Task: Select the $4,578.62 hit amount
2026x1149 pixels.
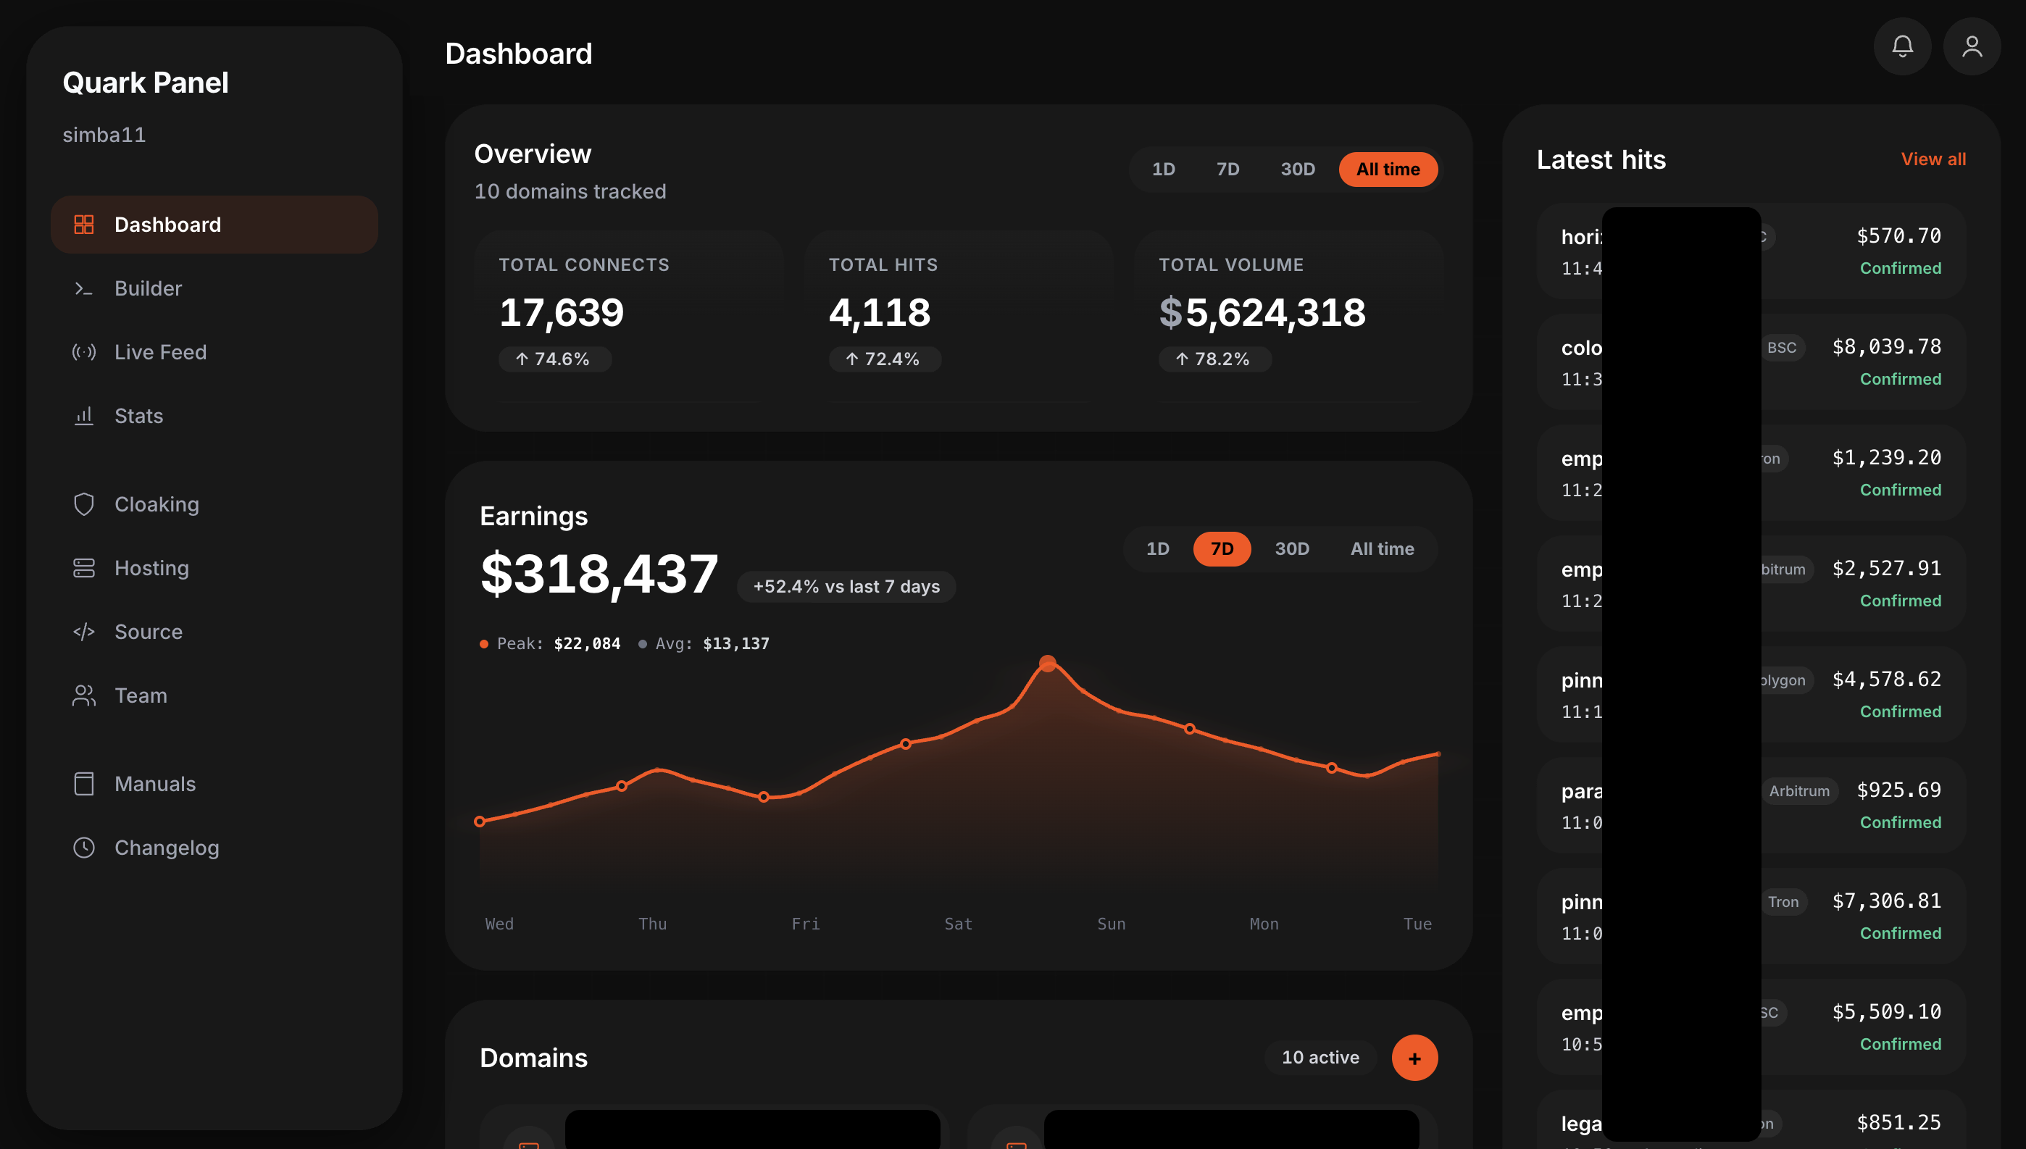Action: [x=1885, y=679]
